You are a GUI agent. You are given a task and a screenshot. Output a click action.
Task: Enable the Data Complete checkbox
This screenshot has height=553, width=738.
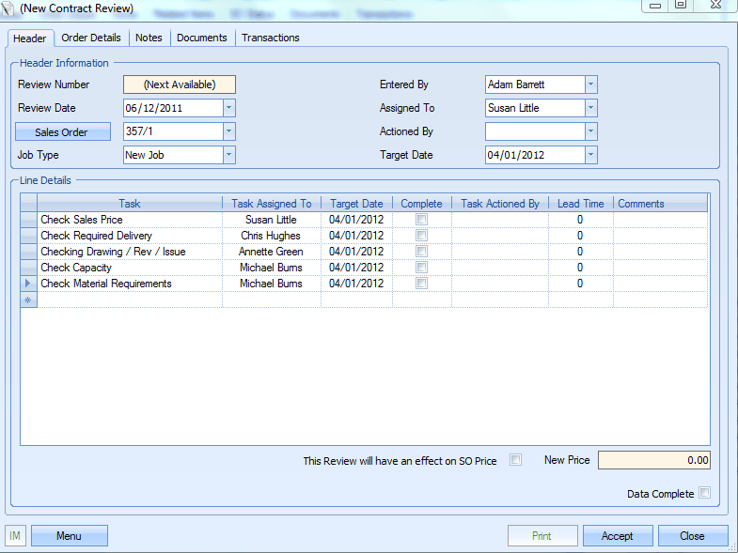tap(704, 493)
